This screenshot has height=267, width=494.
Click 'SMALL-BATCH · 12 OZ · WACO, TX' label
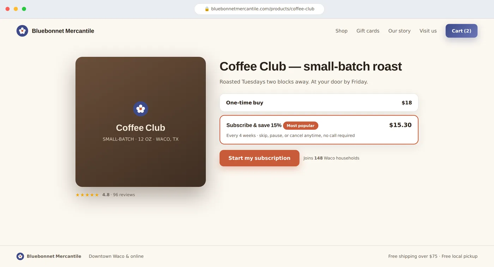[x=140, y=139]
